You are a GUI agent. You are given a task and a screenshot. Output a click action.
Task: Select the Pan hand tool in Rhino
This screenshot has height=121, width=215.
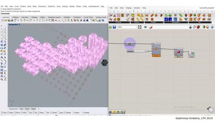tap(31, 20)
